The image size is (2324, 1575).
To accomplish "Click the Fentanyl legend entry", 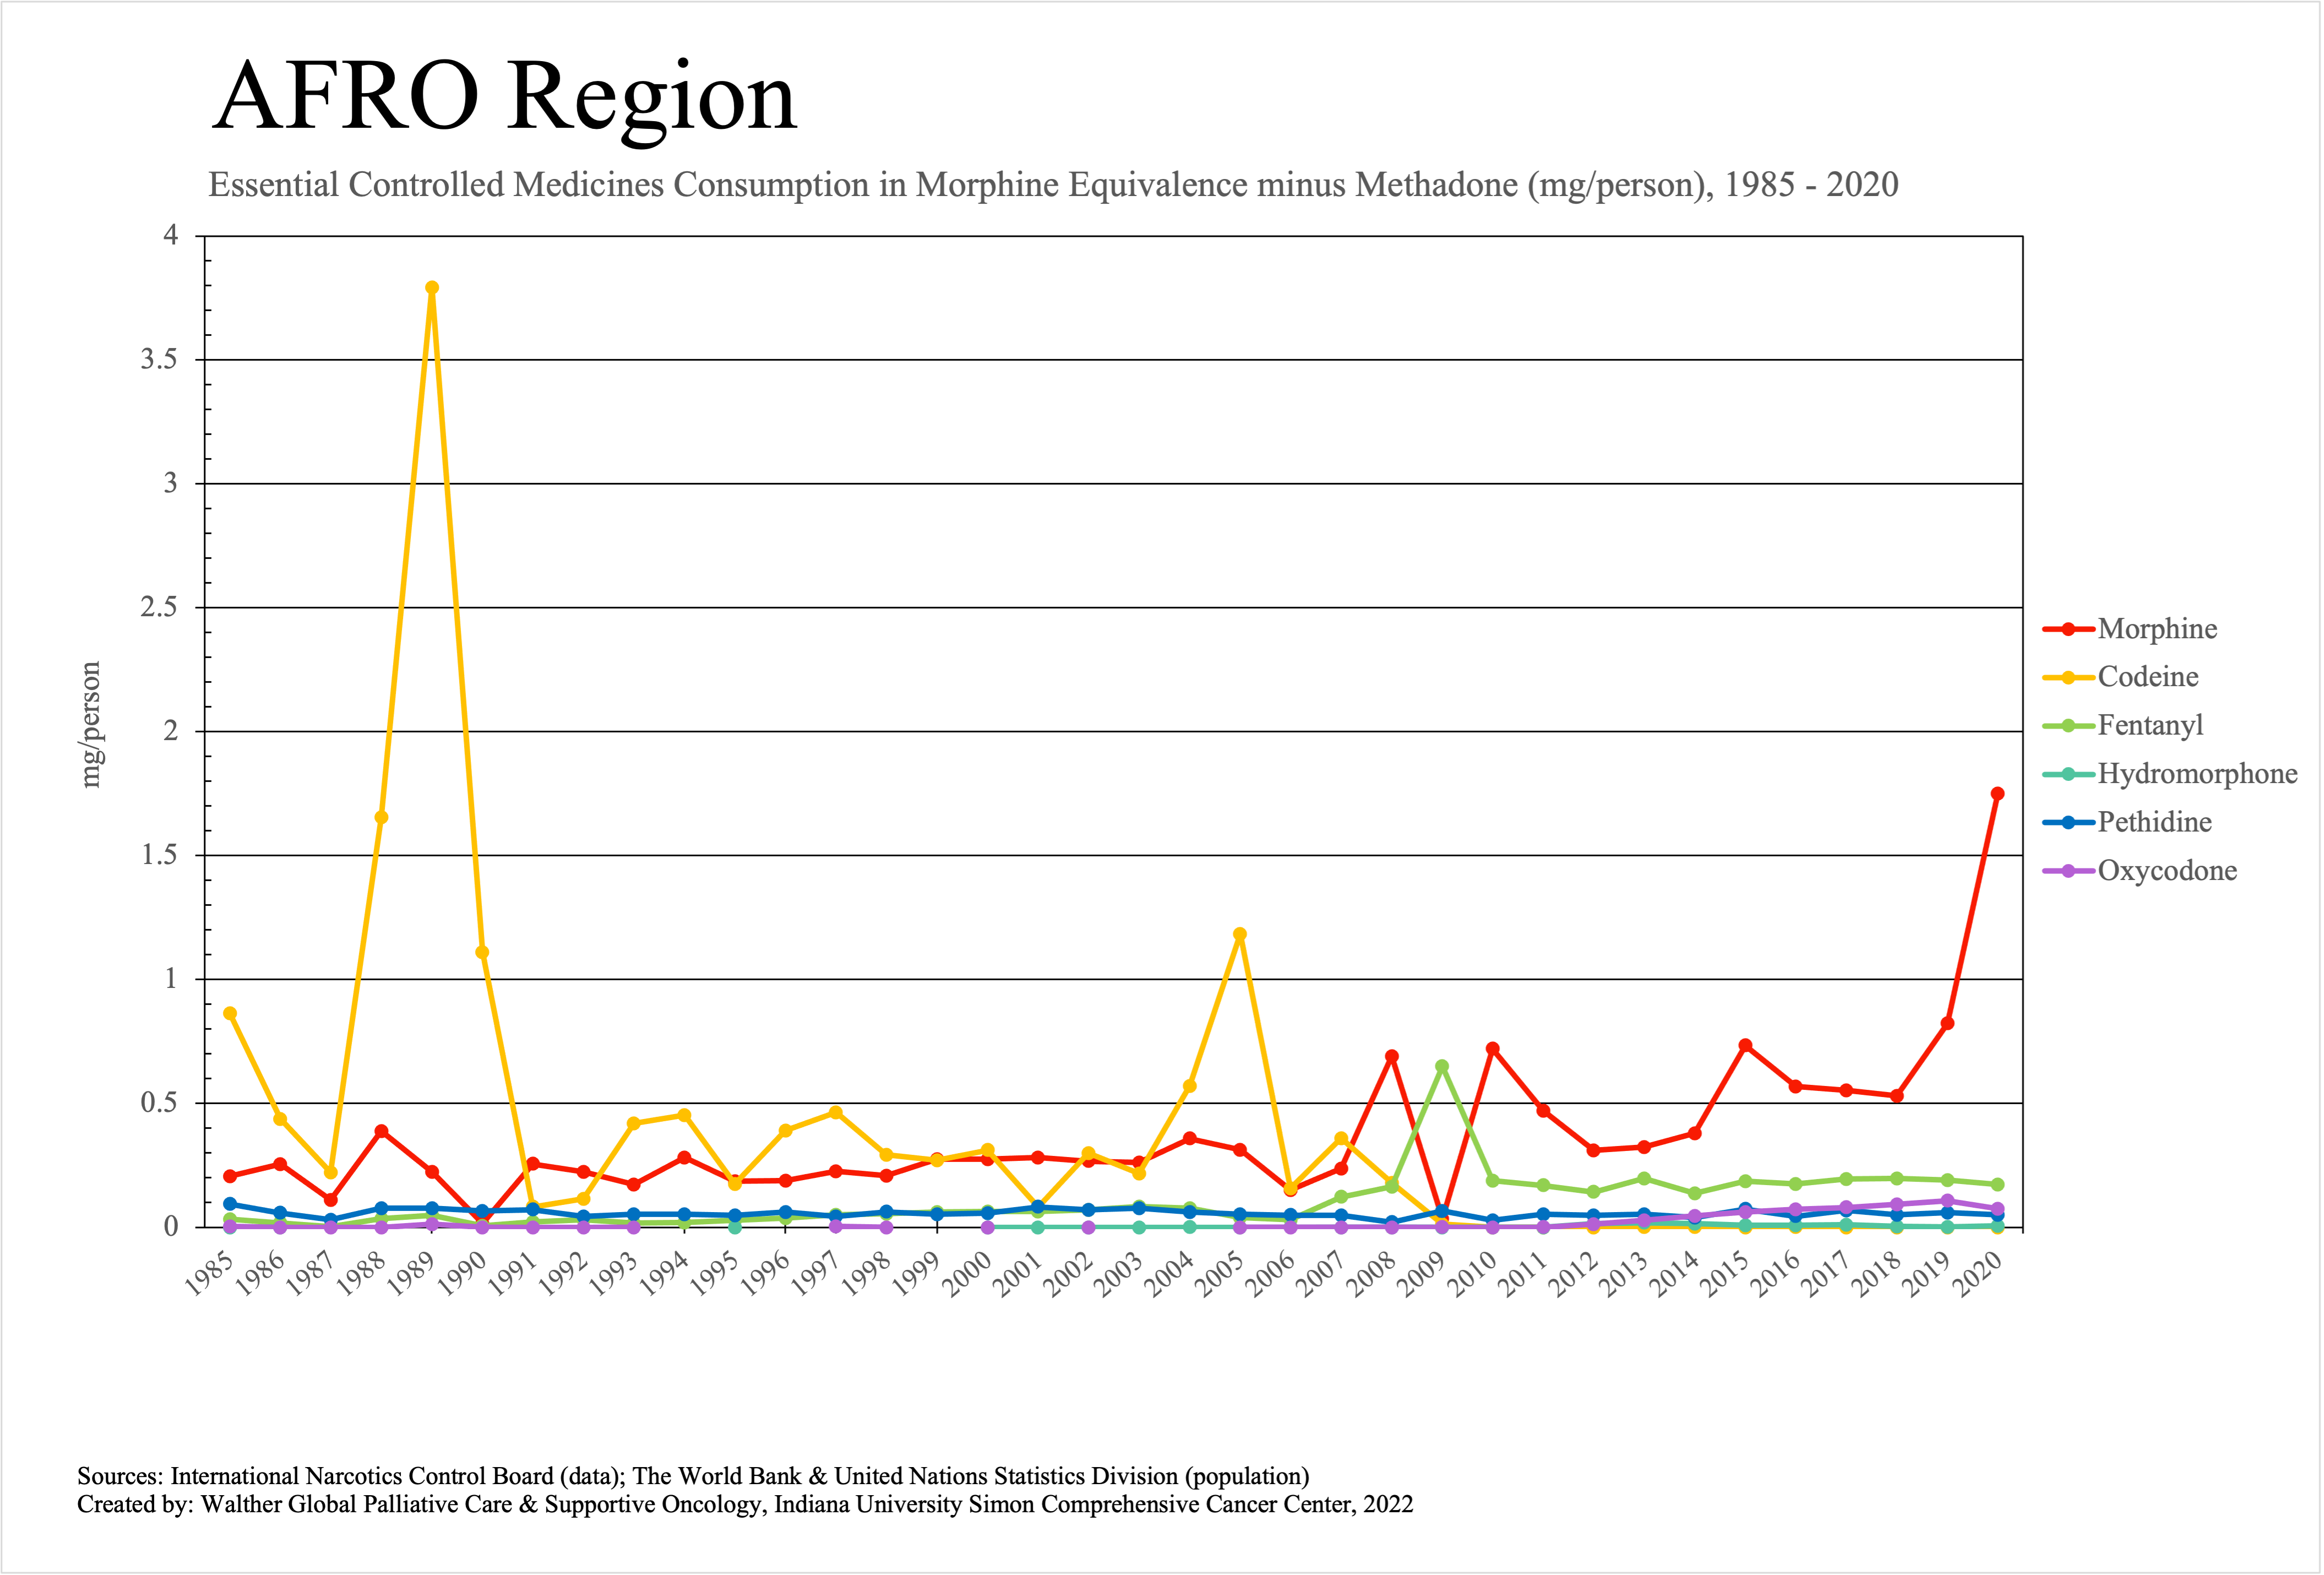I will coord(2149,725).
